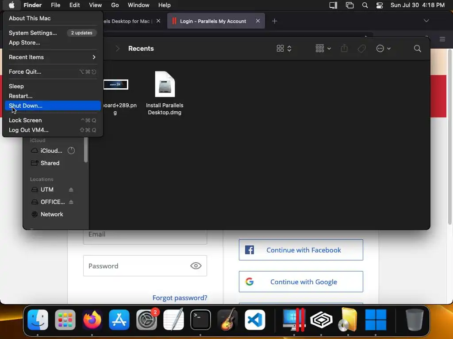Click Continue with Facebook button
453x339 pixels.
point(301,250)
